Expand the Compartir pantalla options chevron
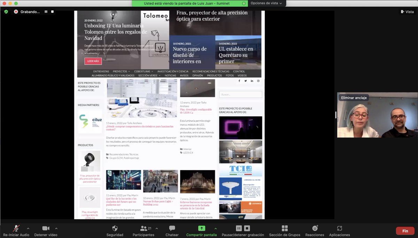 pyautogui.click(x=216, y=229)
